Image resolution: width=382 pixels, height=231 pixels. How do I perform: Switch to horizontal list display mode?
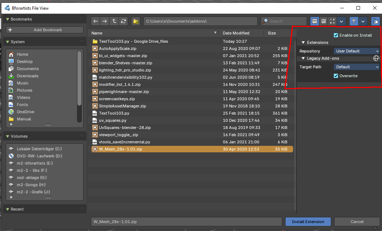pos(324,21)
